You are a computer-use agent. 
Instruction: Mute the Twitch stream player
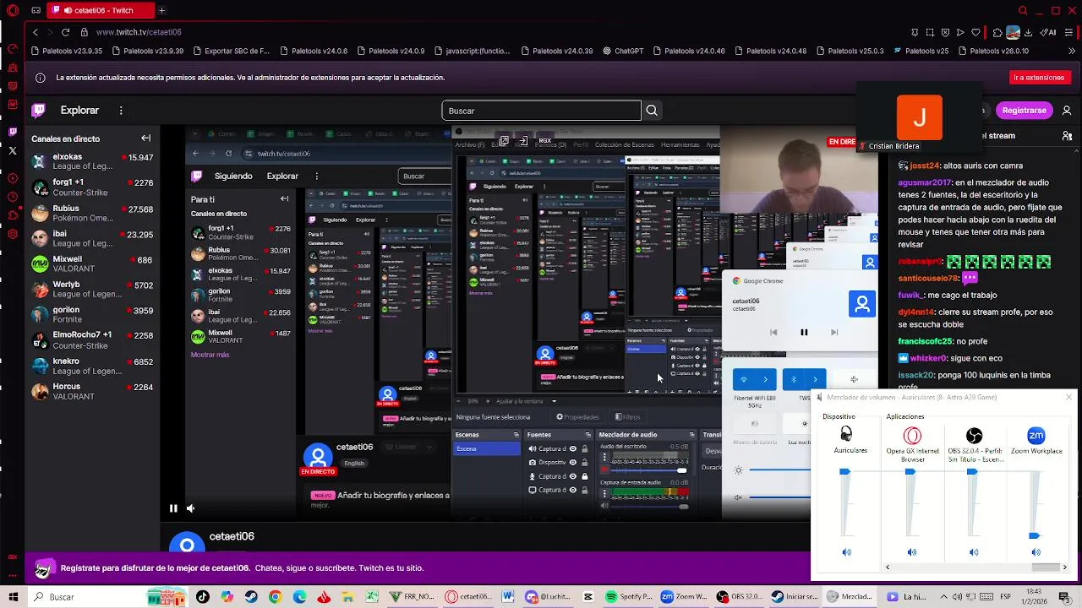pos(190,508)
